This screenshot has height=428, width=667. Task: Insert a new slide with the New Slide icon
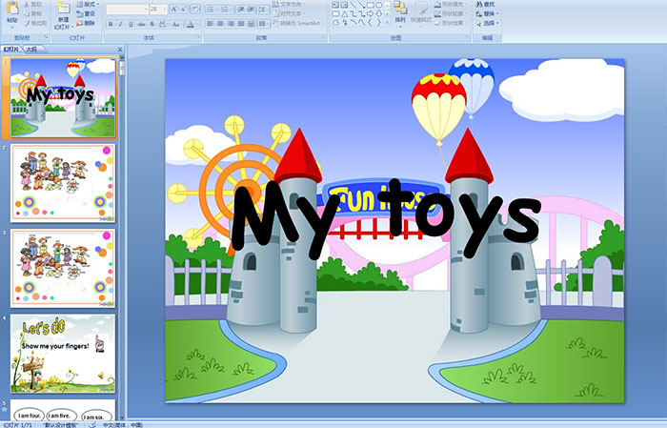[64, 8]
